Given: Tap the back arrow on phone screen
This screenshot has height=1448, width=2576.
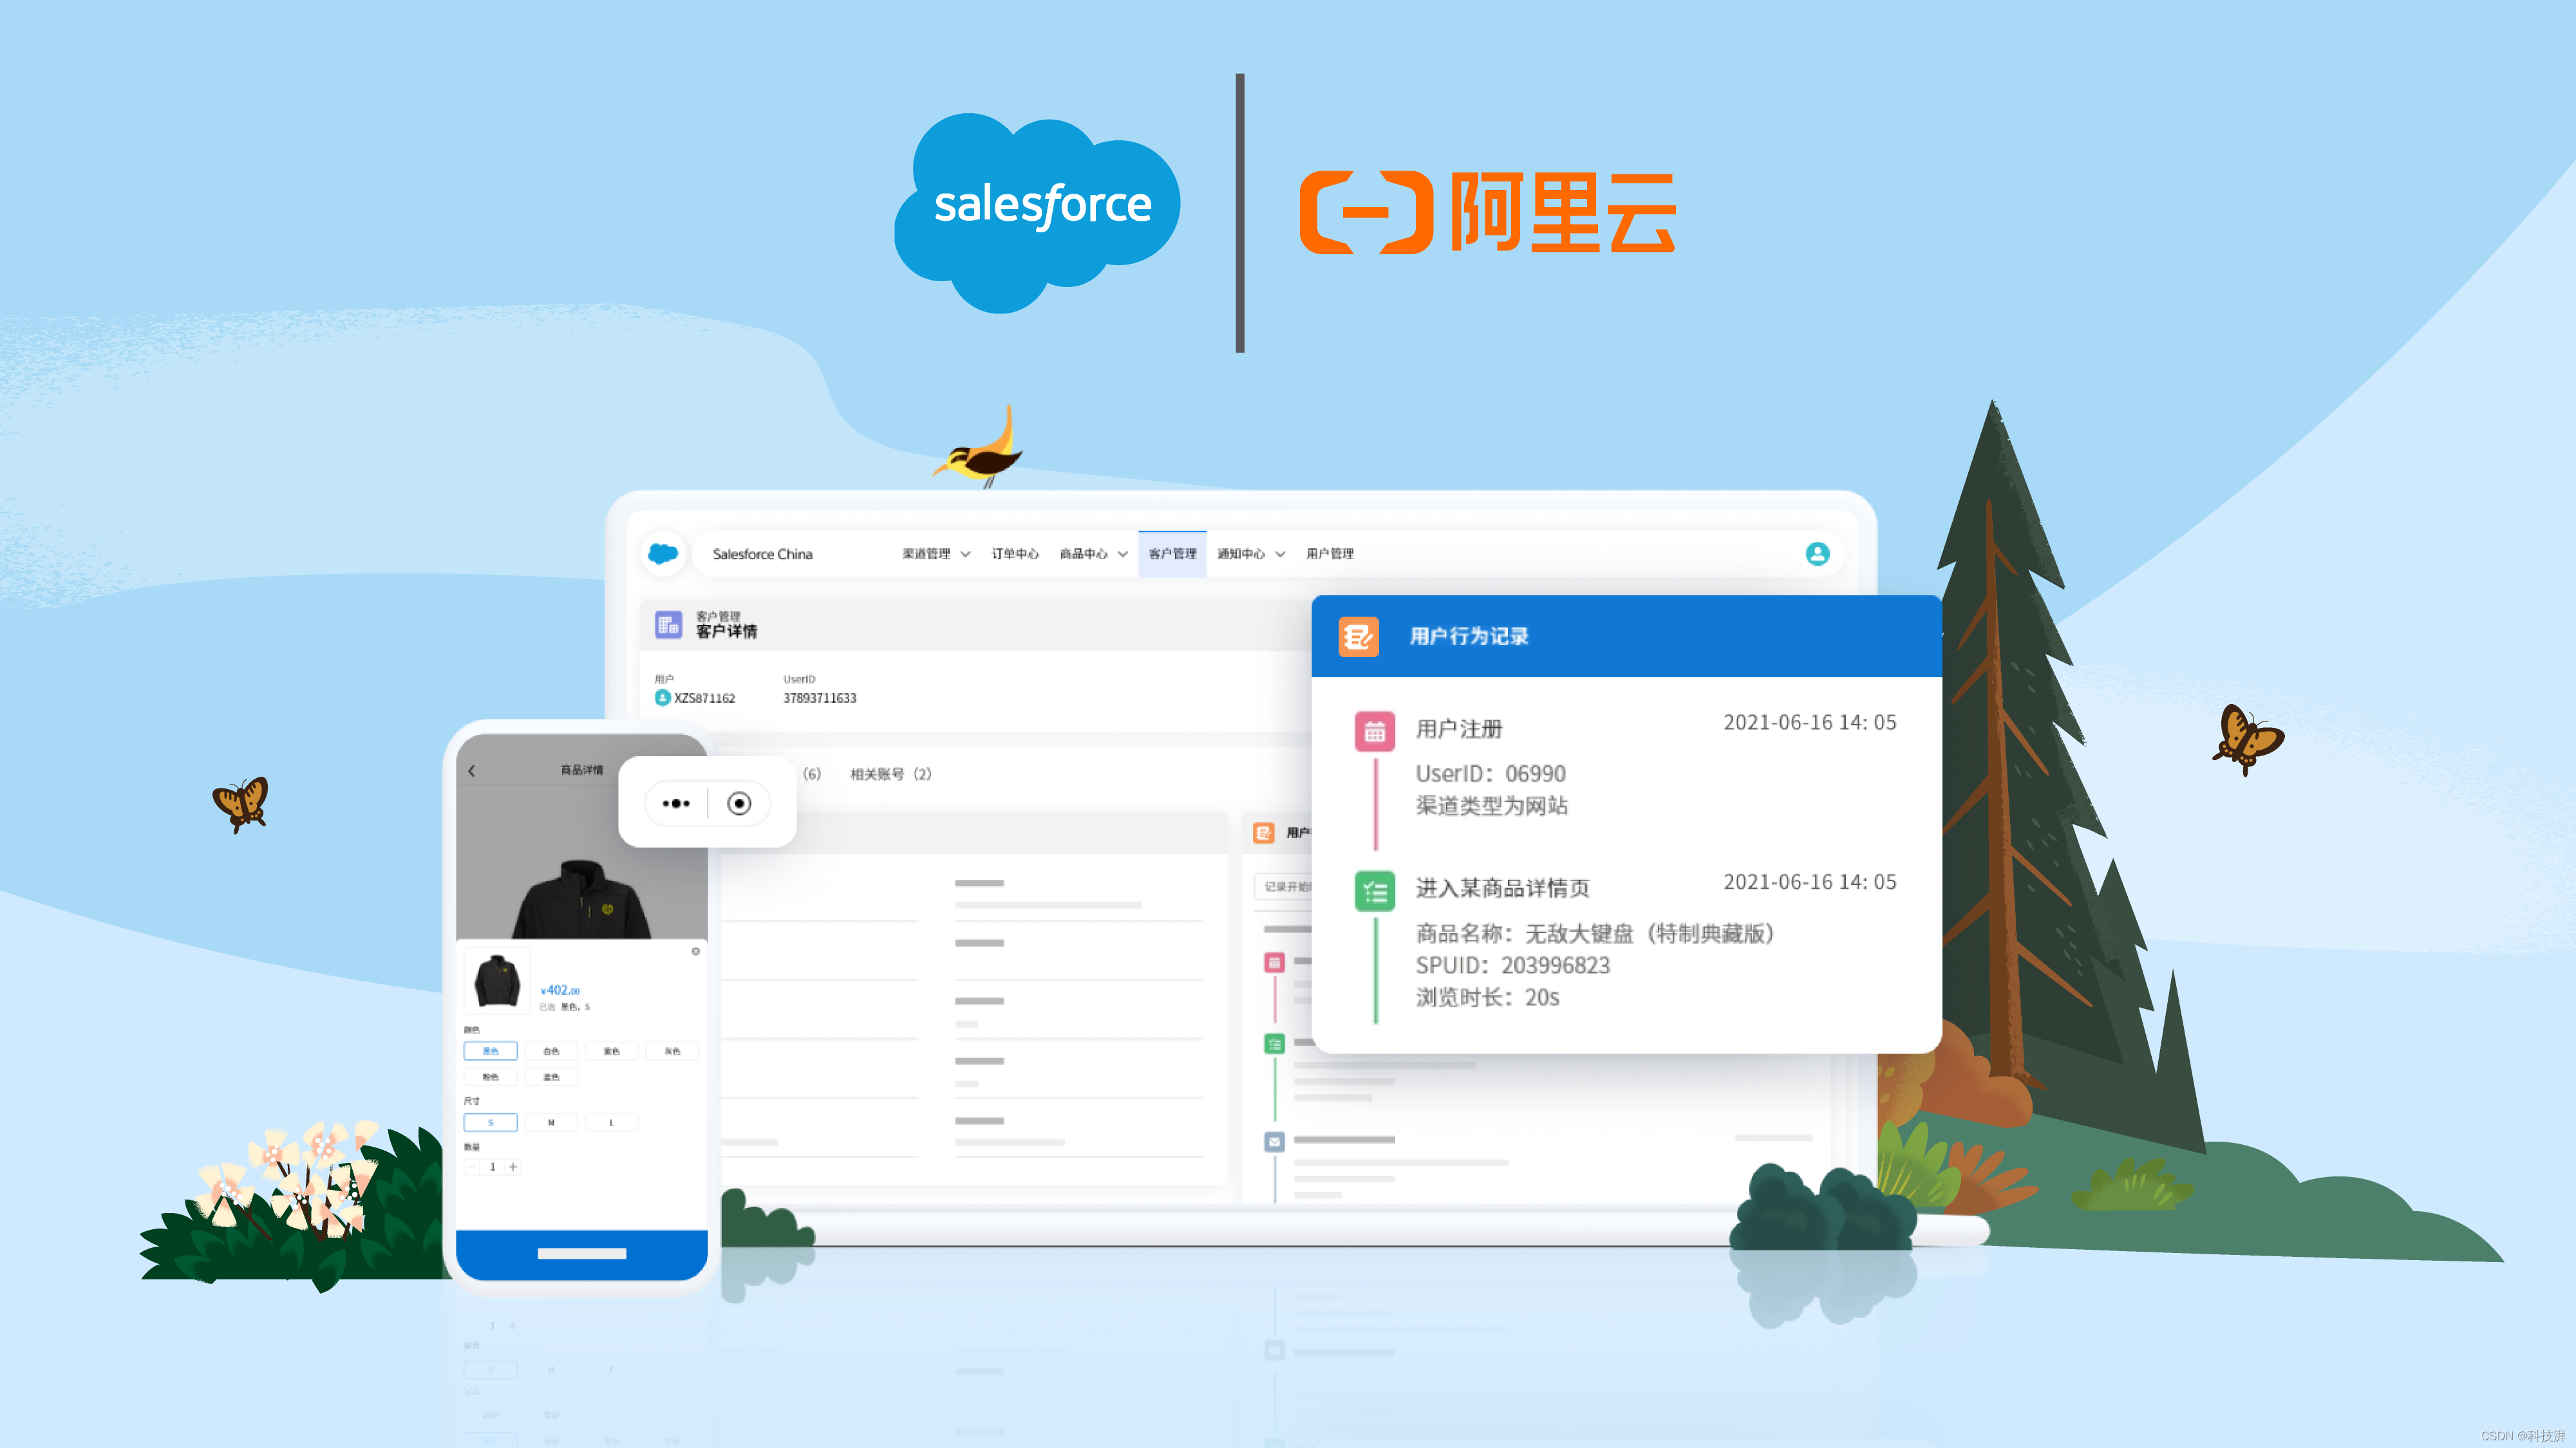Looking at the screenshot, I should [472, 770].
